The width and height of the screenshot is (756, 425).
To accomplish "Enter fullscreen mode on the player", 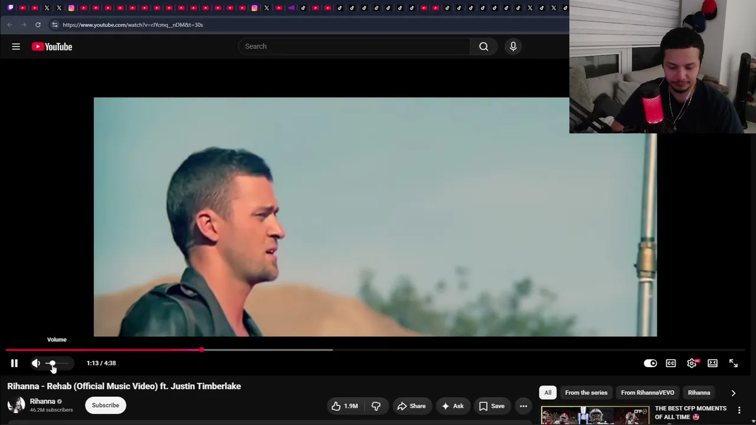I will click(x=733, y=363).
